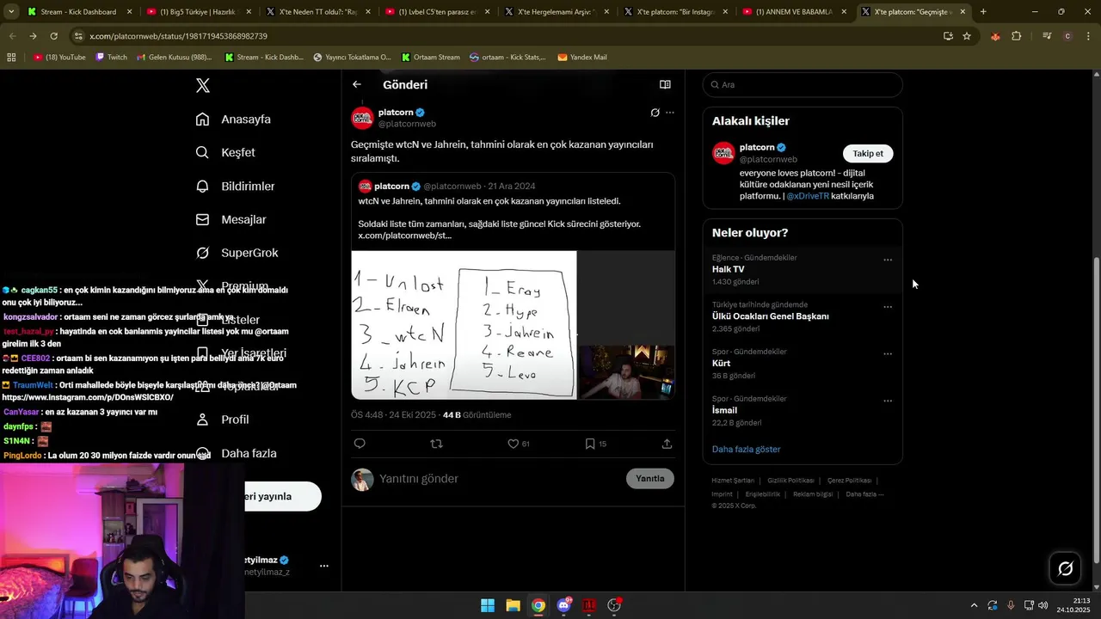Open handwritten streamer list image
This screenshot has width=1101, height=619.
coord(464,325)
